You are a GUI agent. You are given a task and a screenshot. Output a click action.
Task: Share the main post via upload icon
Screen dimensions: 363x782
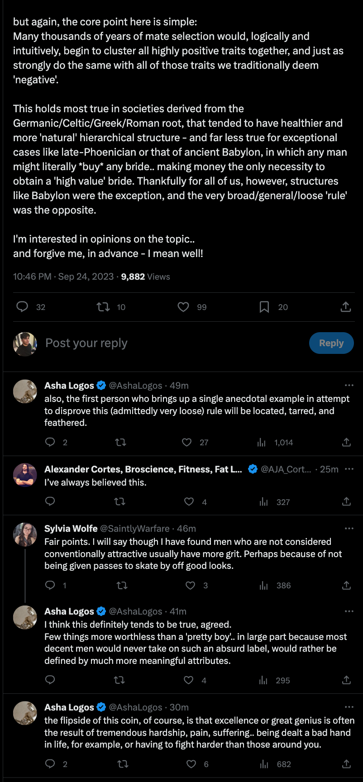[x=346, y=307]
